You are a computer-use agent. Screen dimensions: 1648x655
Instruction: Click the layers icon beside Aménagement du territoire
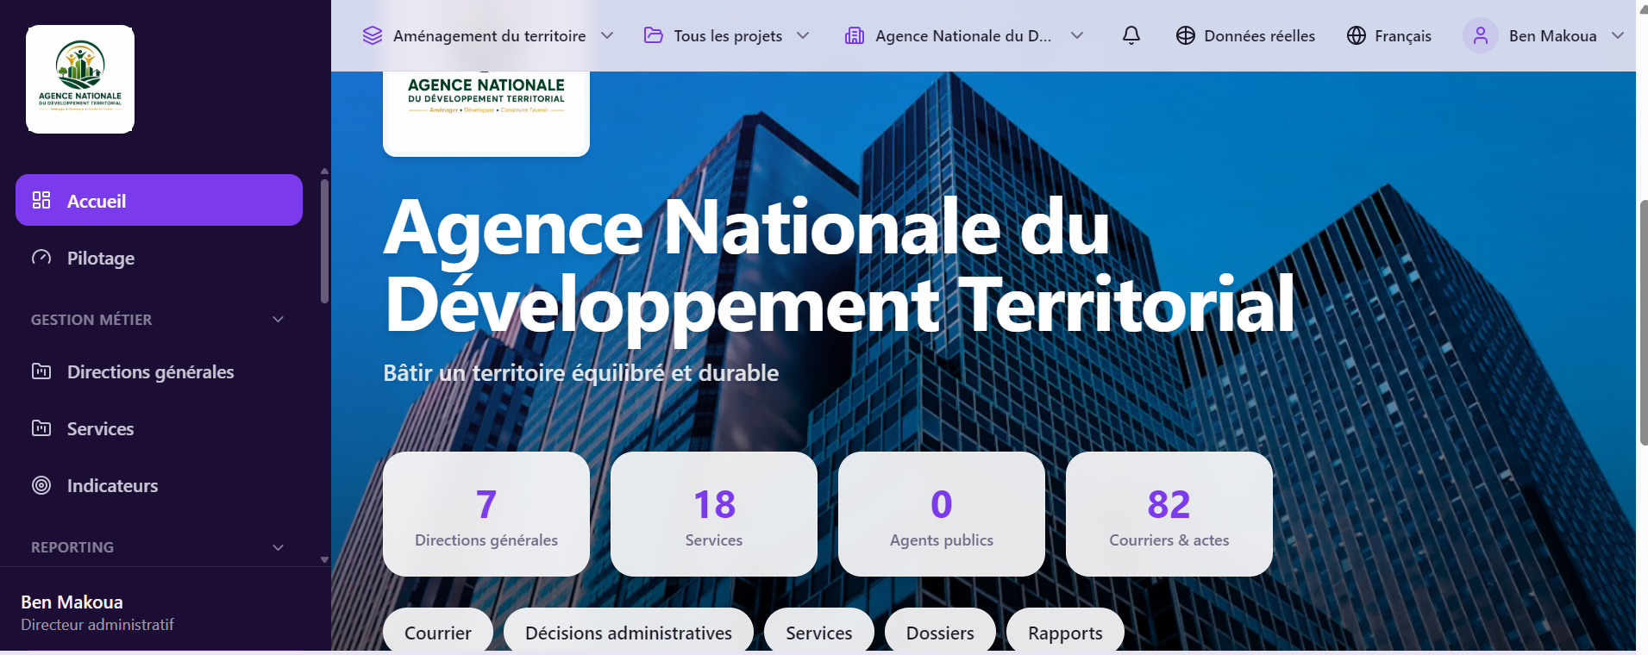373,35
